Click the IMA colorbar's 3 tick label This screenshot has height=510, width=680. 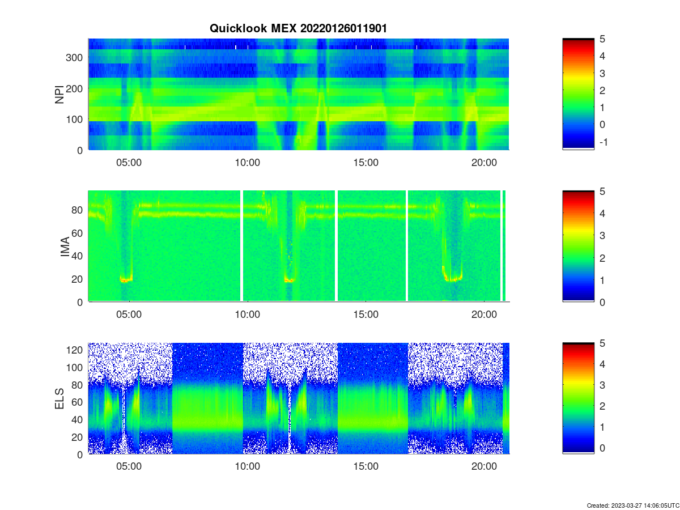click(x=602, y=235)
